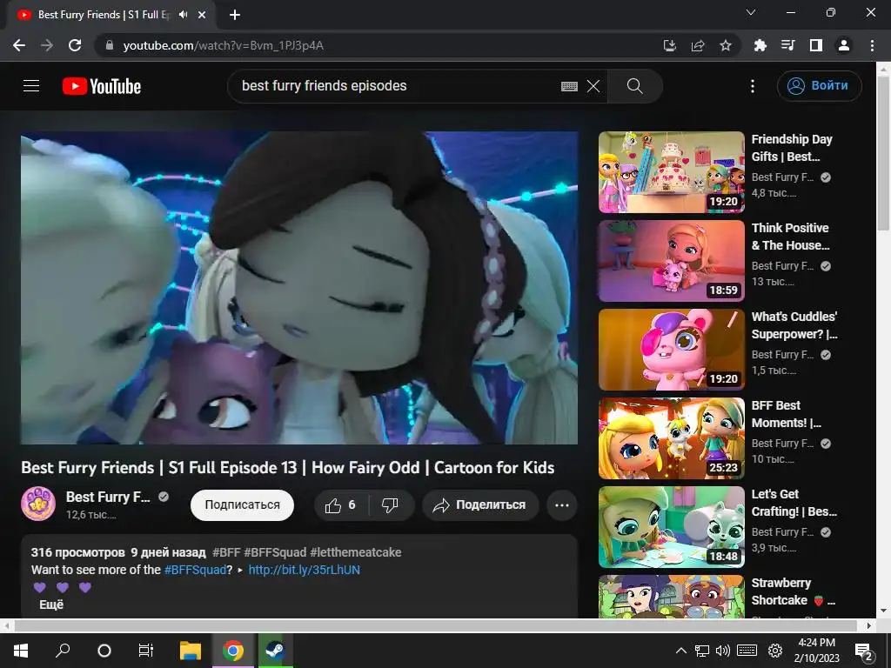Click Поделиться share button
The height and width of the screenshot is (668, 891).
[480, 505]
